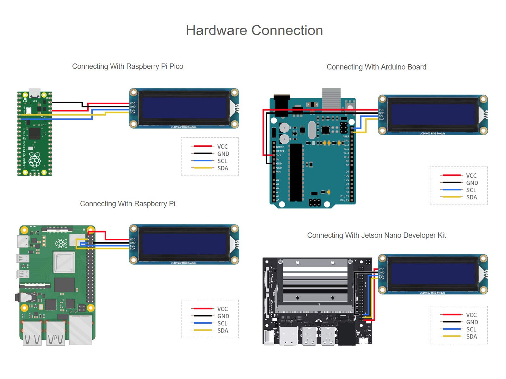Click the yellow SDA line in the Pico legend

click(203, 168)
